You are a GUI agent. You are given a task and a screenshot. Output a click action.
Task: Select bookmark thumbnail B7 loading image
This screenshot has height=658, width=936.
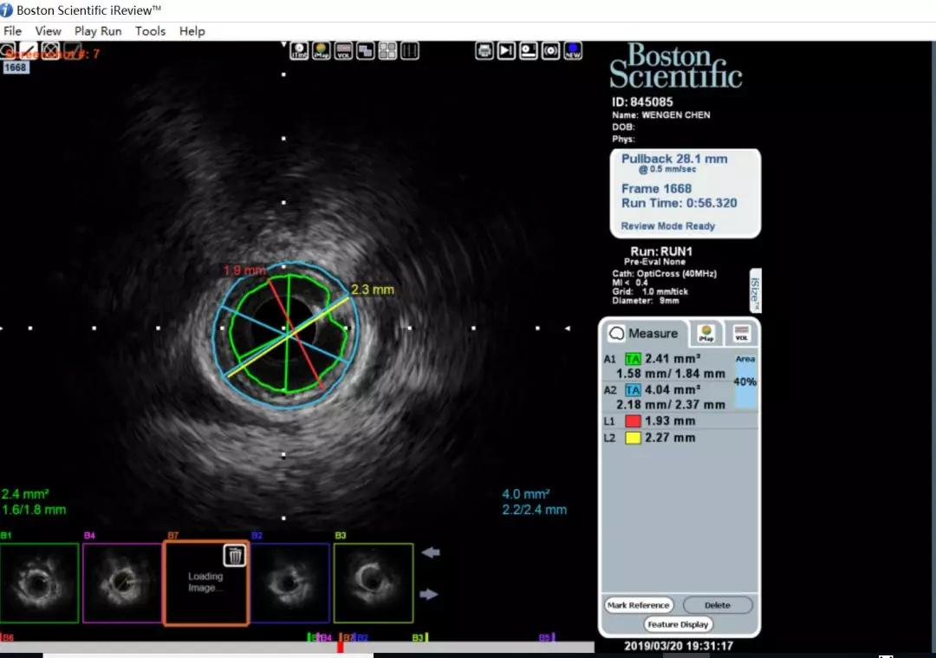click(x=206, y=583)
